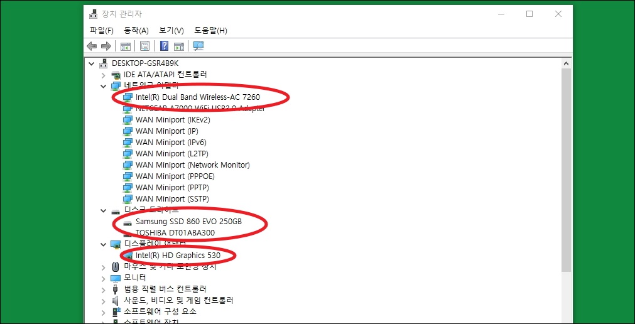Select the Samsung SSD 860 EVO drive icon

[x=128, y=222]
